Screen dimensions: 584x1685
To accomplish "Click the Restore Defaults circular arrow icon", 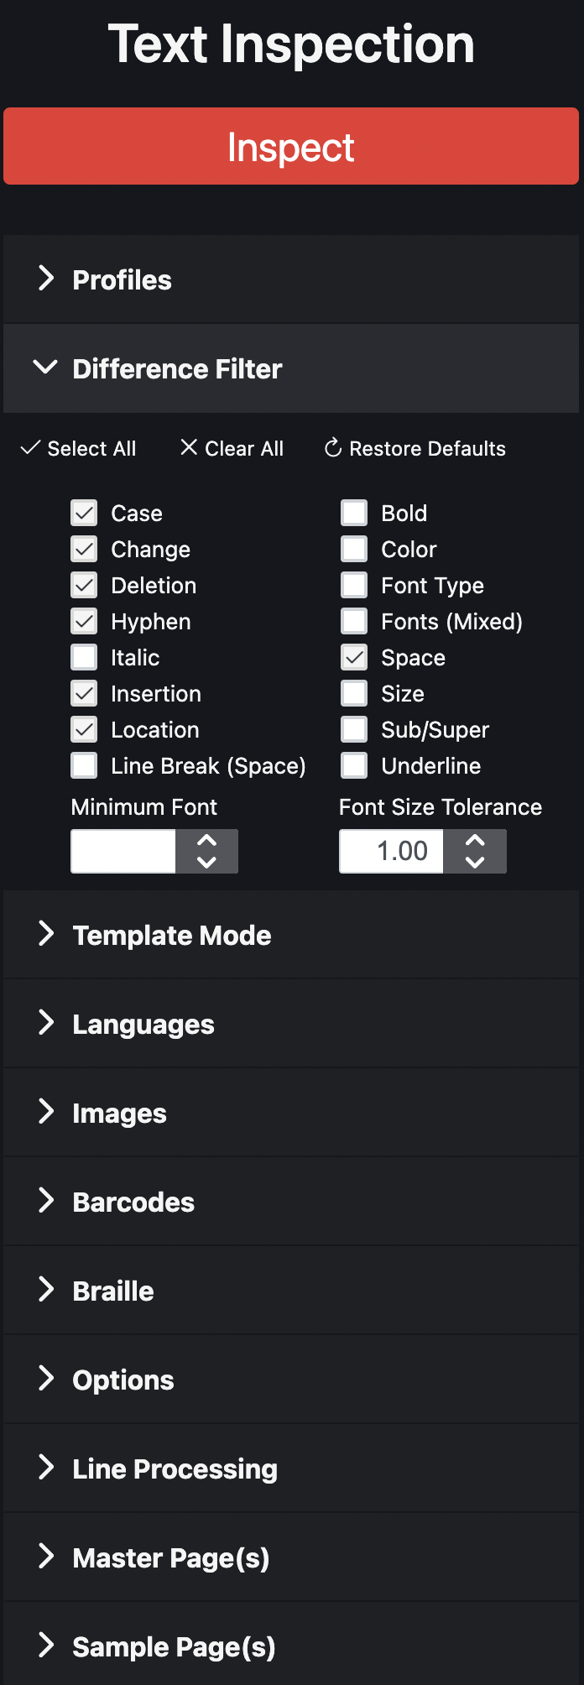I will 333,448.
